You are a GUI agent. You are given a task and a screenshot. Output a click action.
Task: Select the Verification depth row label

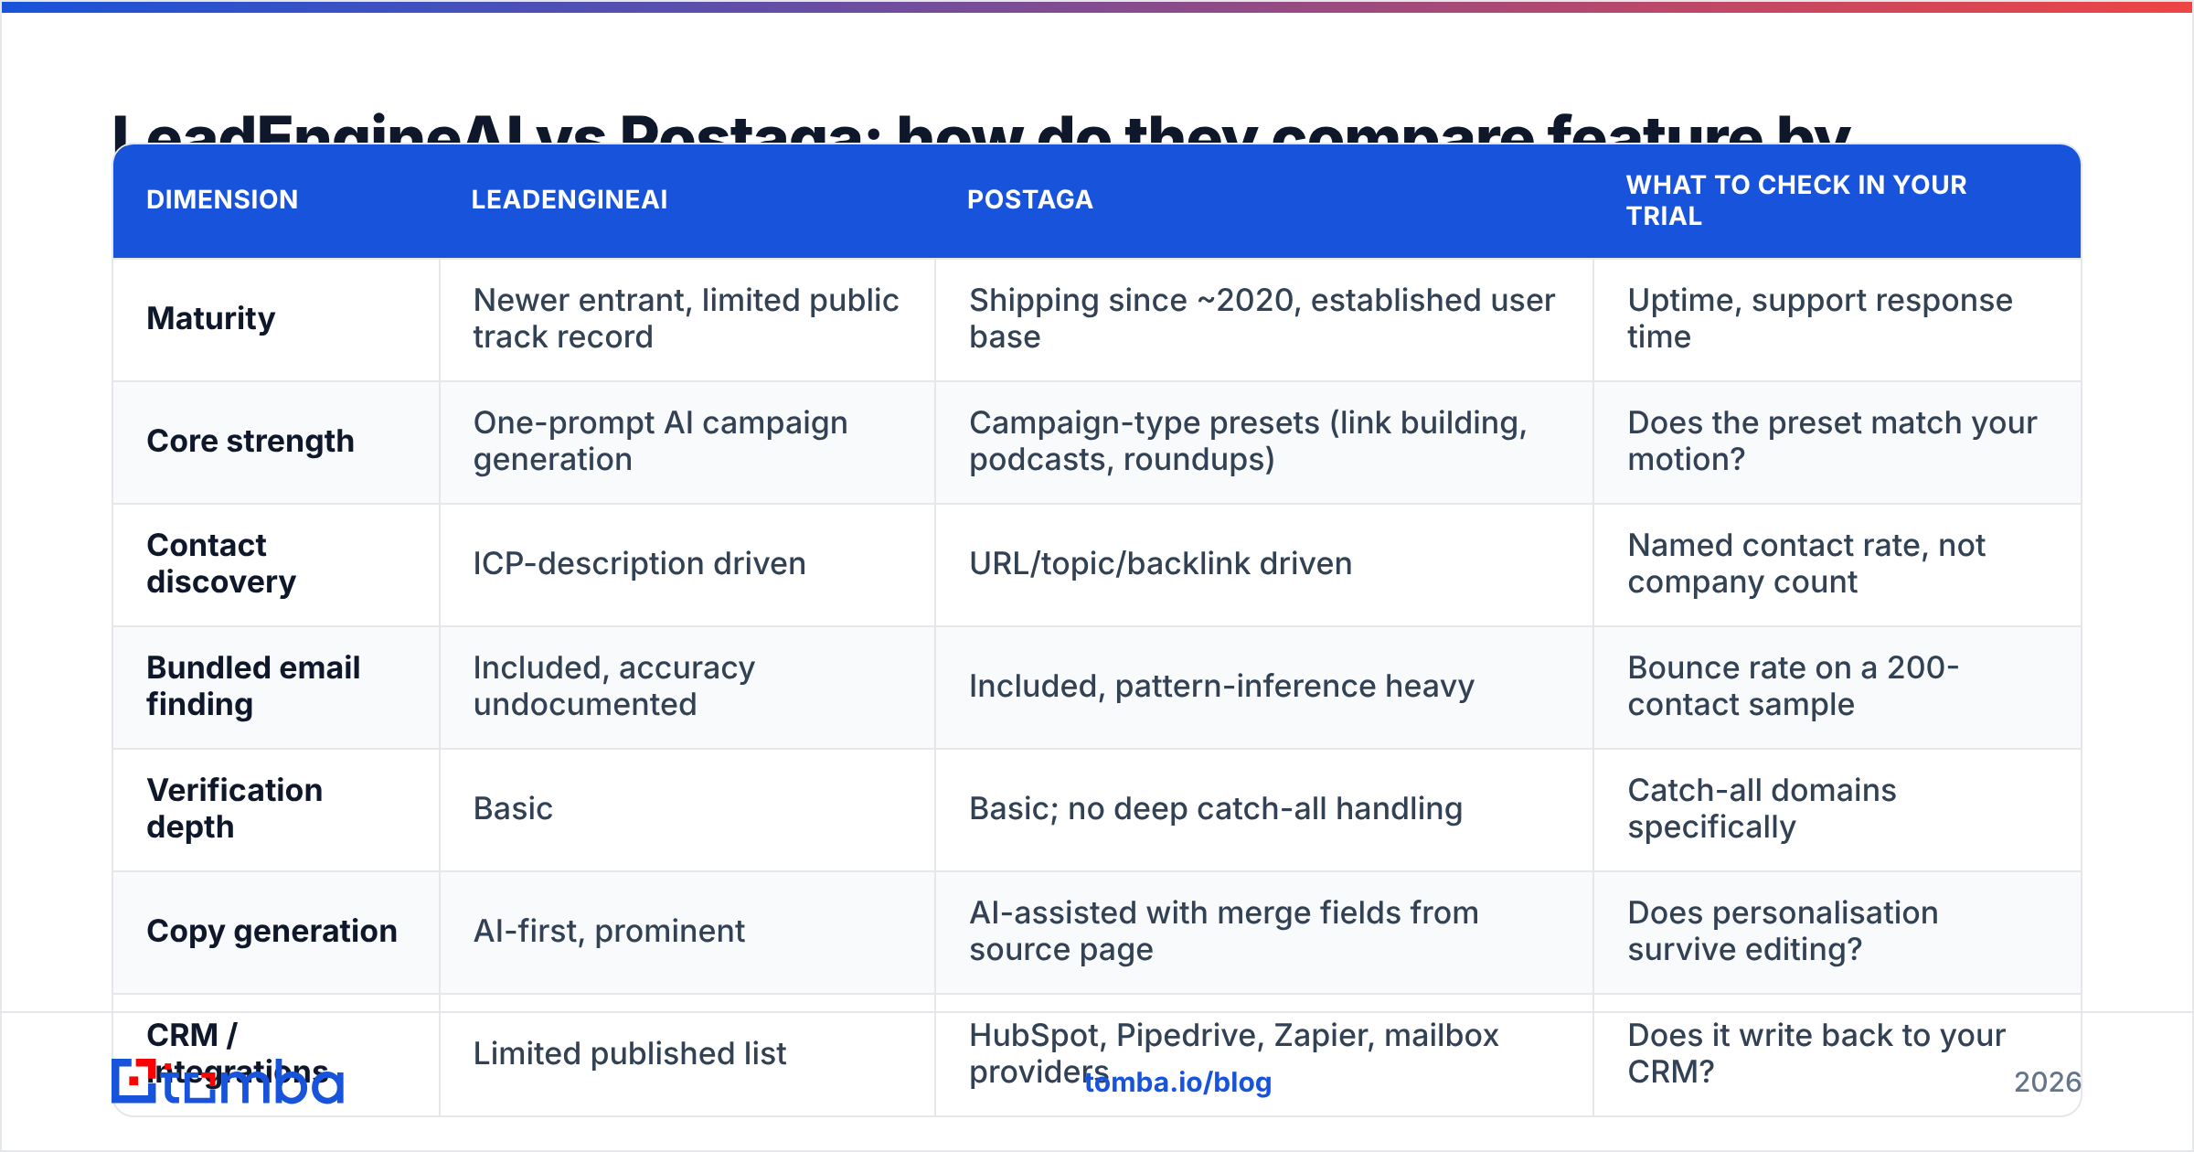235,808
